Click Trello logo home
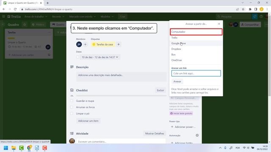271x152 pixels. pos(14,16)
